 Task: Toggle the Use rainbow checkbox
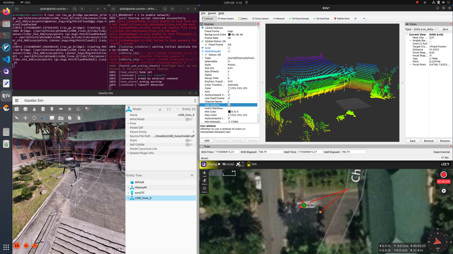click(x=229, y=105)
